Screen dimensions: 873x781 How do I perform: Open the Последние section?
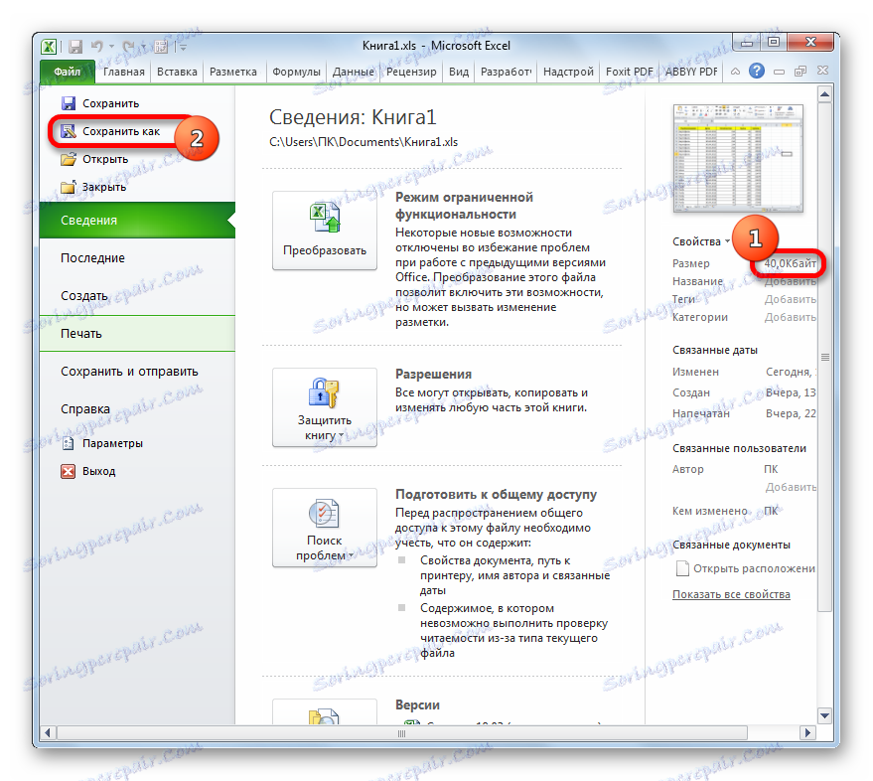[x=137, y=258]
